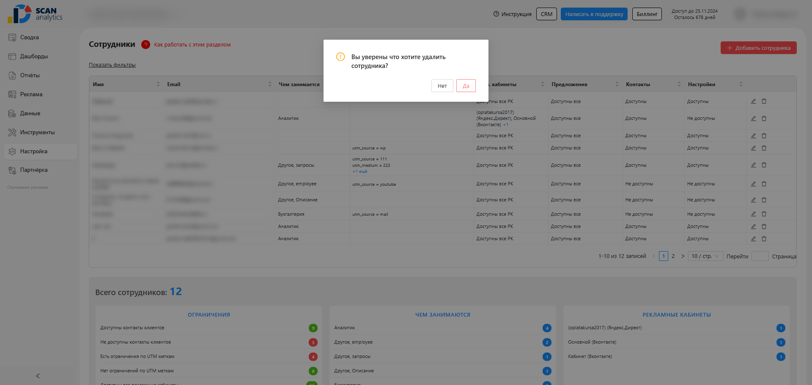Edit the employee with oplatakursa2017 cabinet
This screenshot has width=812, height=385.
click(753, 119)
